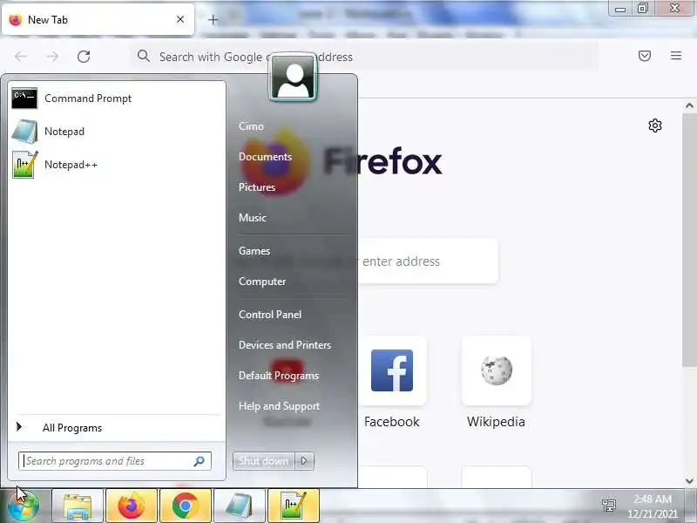Launch Notepad from the Start menu

[117, 132]
